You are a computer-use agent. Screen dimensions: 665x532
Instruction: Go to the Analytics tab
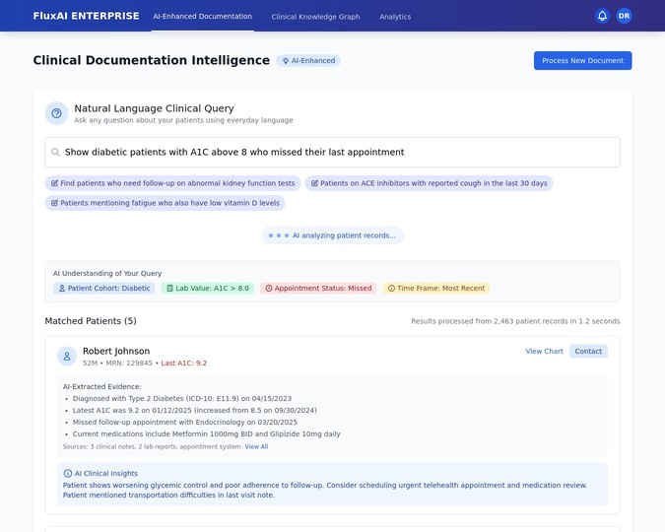point(395,17)
